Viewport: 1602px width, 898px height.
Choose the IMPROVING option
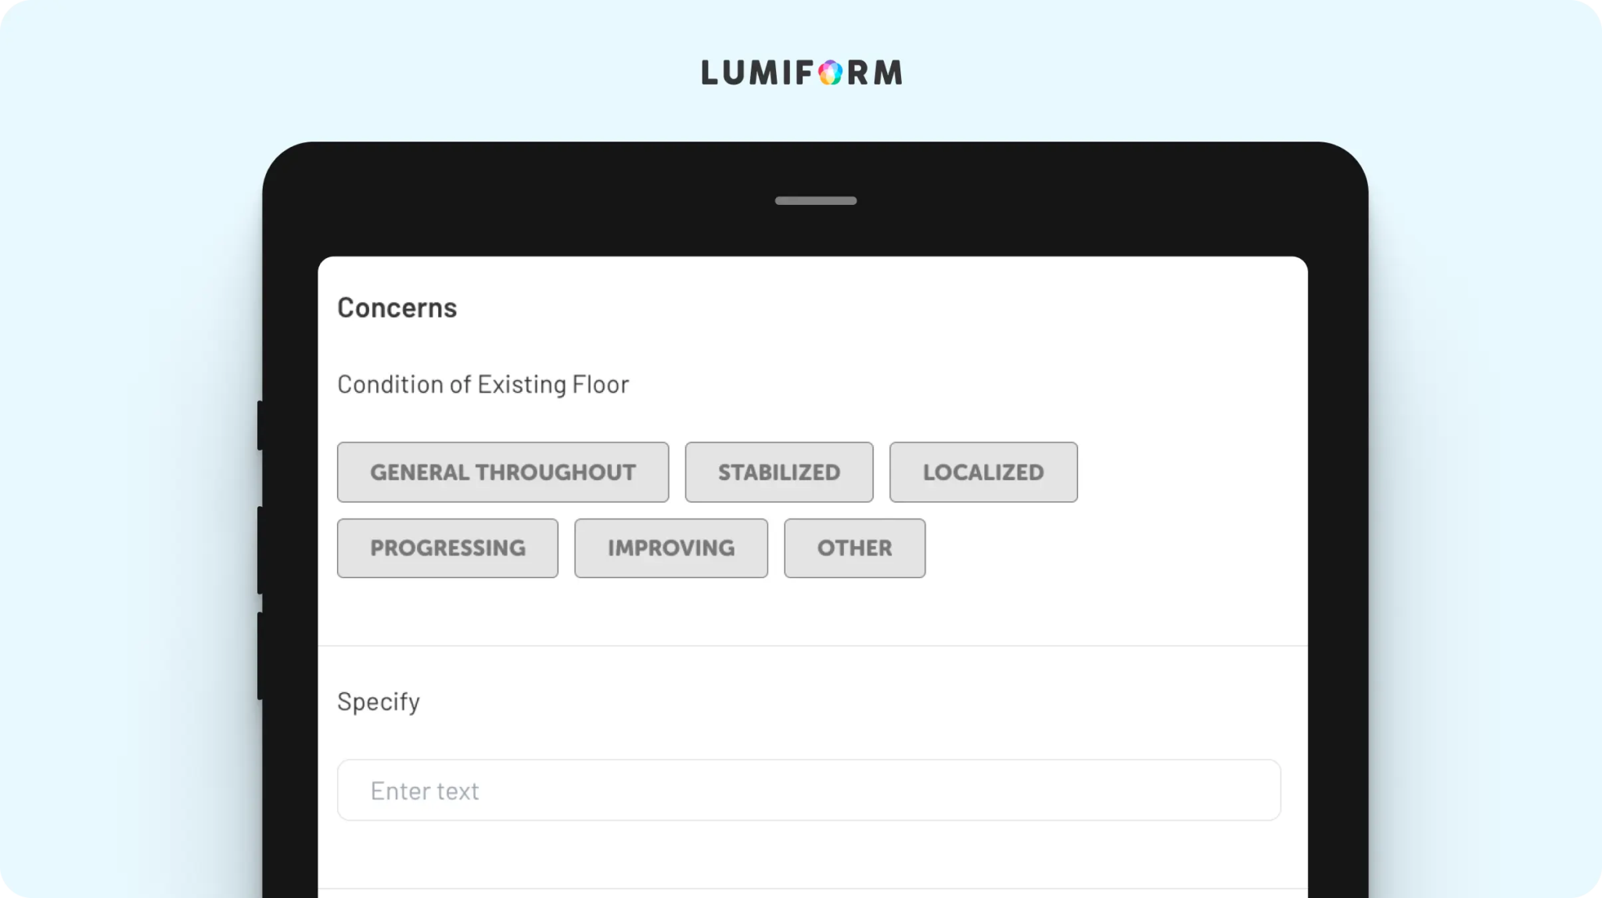pos(671,548)
